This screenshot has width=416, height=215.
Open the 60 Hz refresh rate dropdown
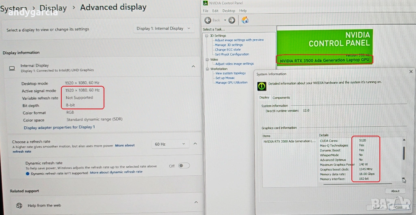click(170, 144)
